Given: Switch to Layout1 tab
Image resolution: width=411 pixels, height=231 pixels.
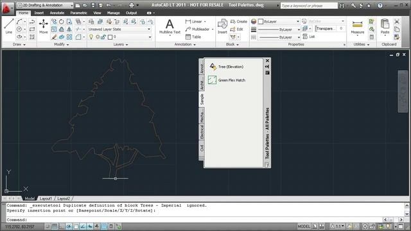Looking at the screenshot, I should (46, 198).
